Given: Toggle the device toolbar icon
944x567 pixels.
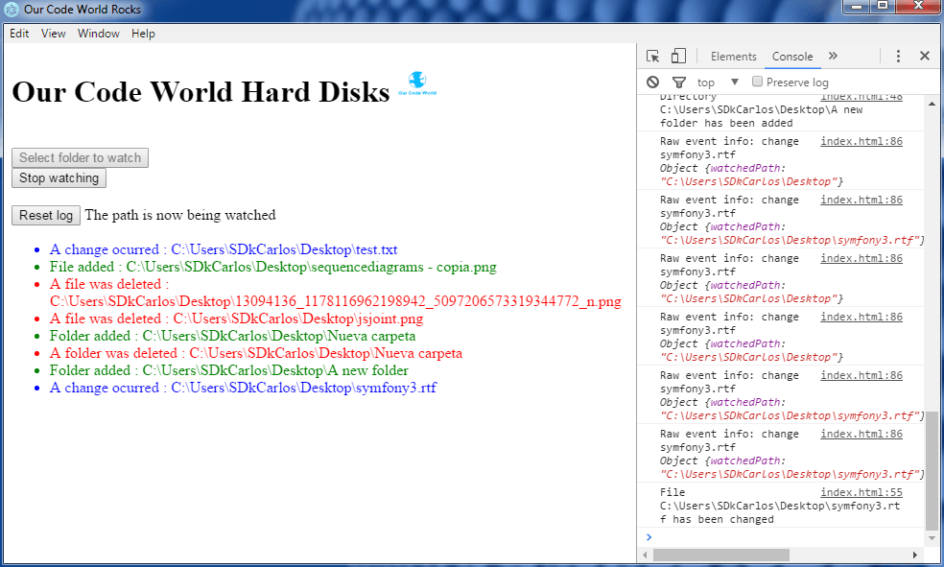Looking at the screenshot, I should [x=678, y=57].
